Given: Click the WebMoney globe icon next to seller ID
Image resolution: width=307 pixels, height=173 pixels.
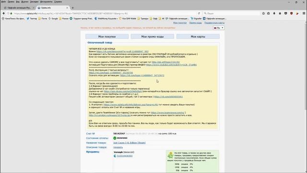Looking at the screenshot, I should 115,156.
